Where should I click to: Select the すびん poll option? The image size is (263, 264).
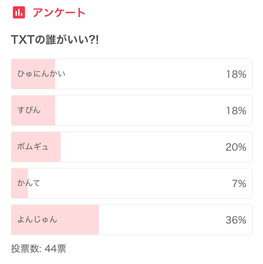coord(131,110)
